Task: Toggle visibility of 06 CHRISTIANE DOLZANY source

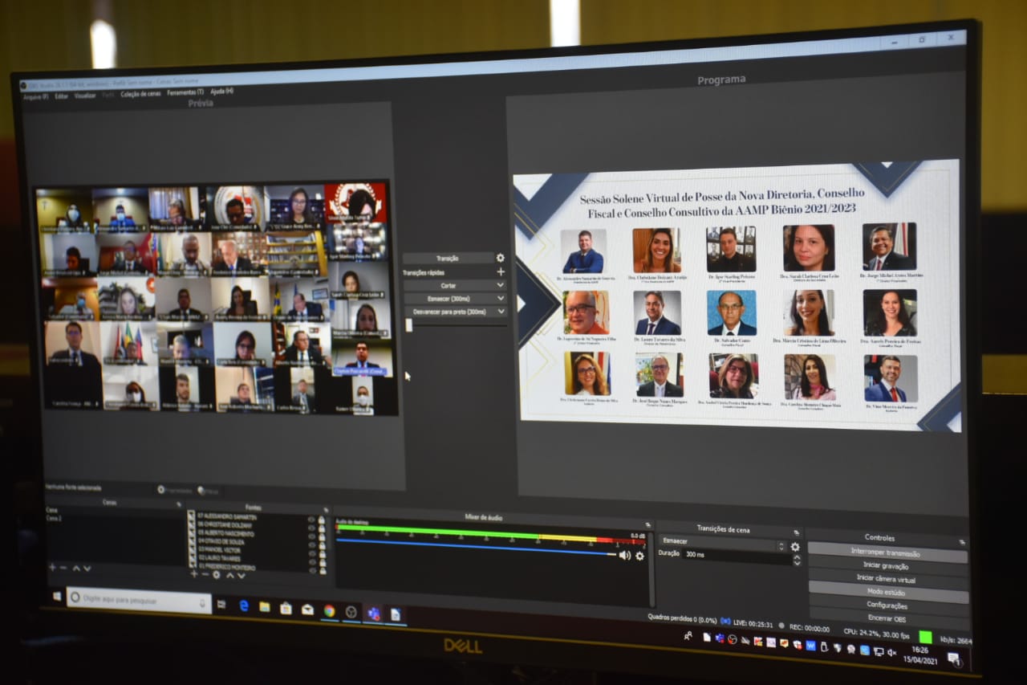Action: [x=311, y=527]
